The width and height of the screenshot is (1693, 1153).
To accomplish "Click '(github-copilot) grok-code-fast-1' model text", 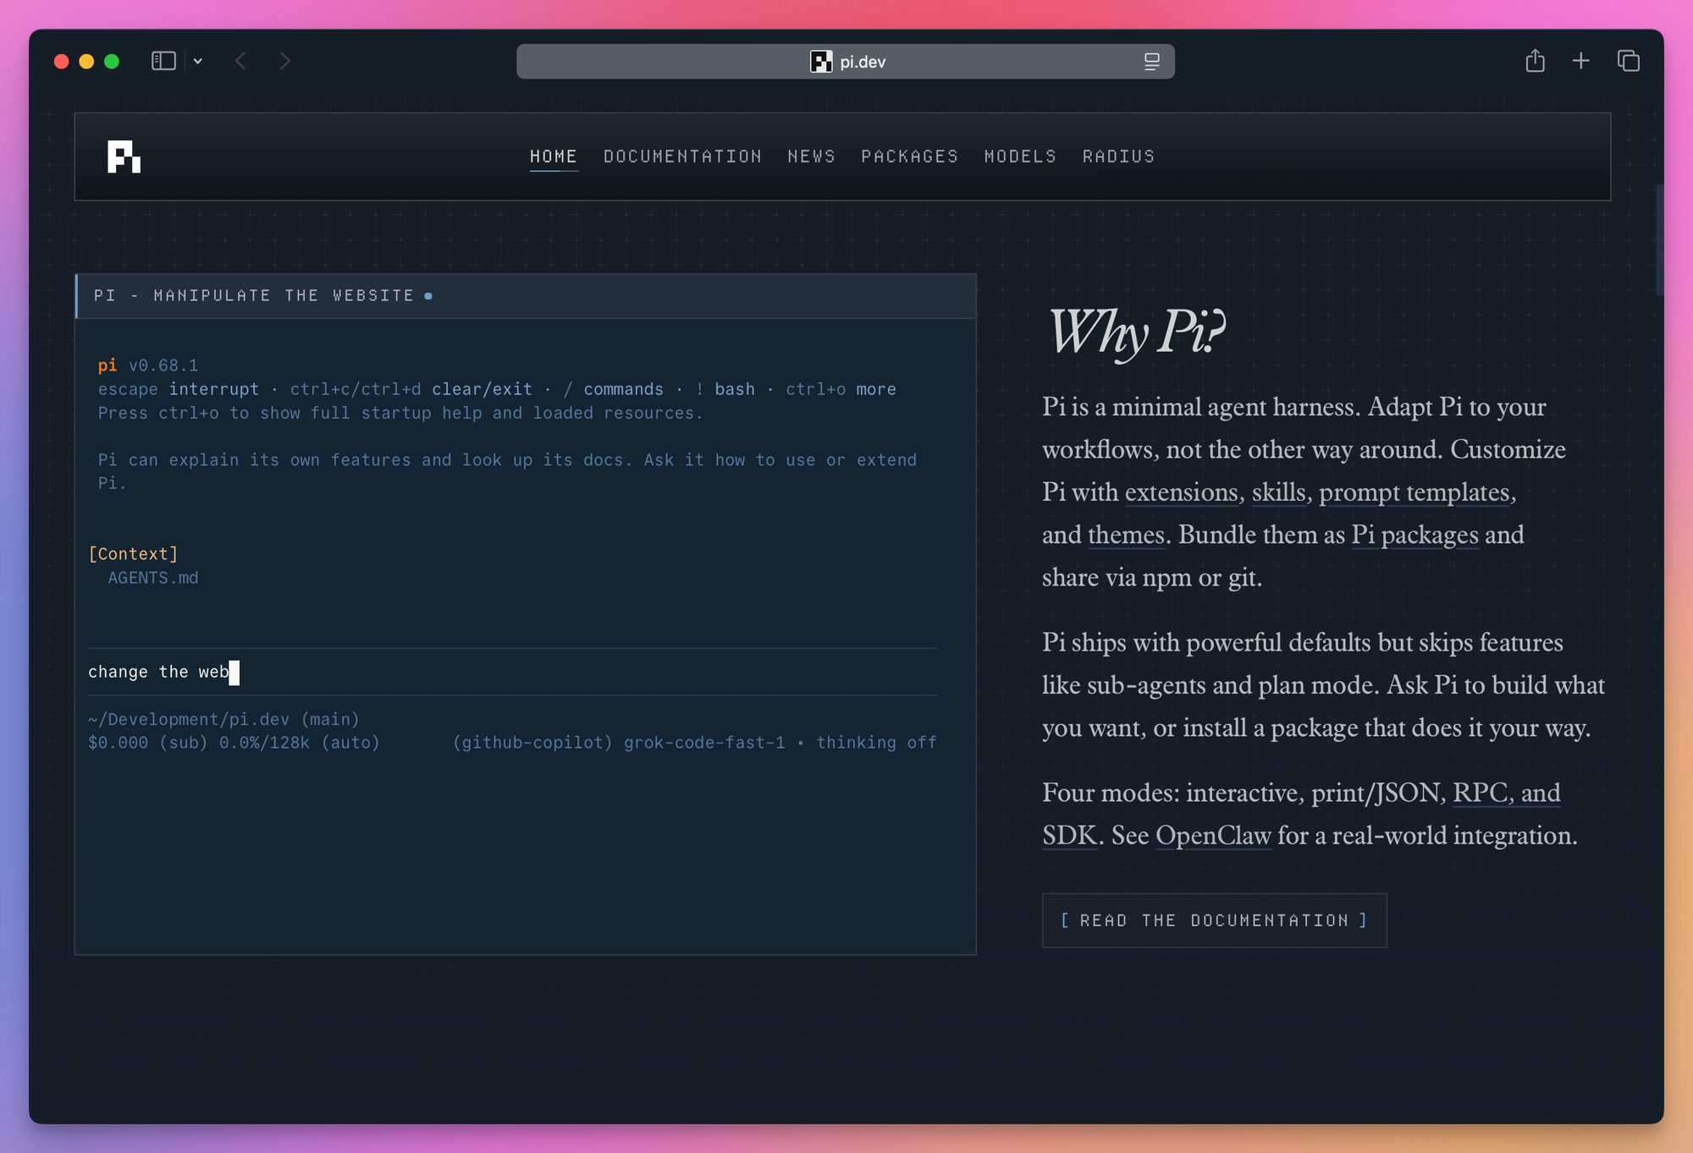I will (x=619, y=743).
